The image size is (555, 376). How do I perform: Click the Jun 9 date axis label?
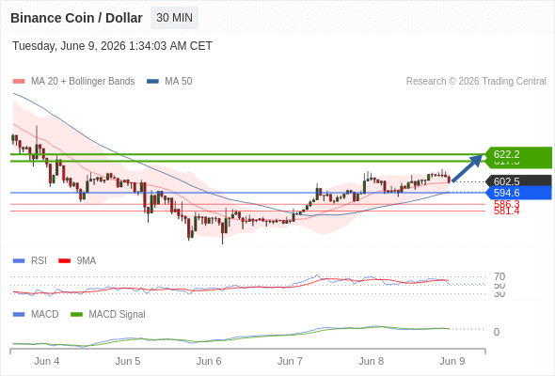click(452, 362)
